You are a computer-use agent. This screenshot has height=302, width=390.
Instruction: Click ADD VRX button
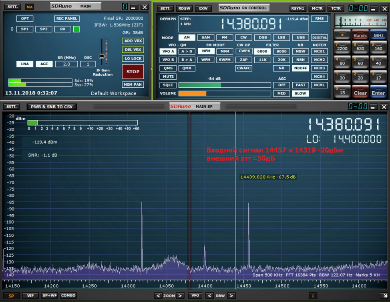133,41
